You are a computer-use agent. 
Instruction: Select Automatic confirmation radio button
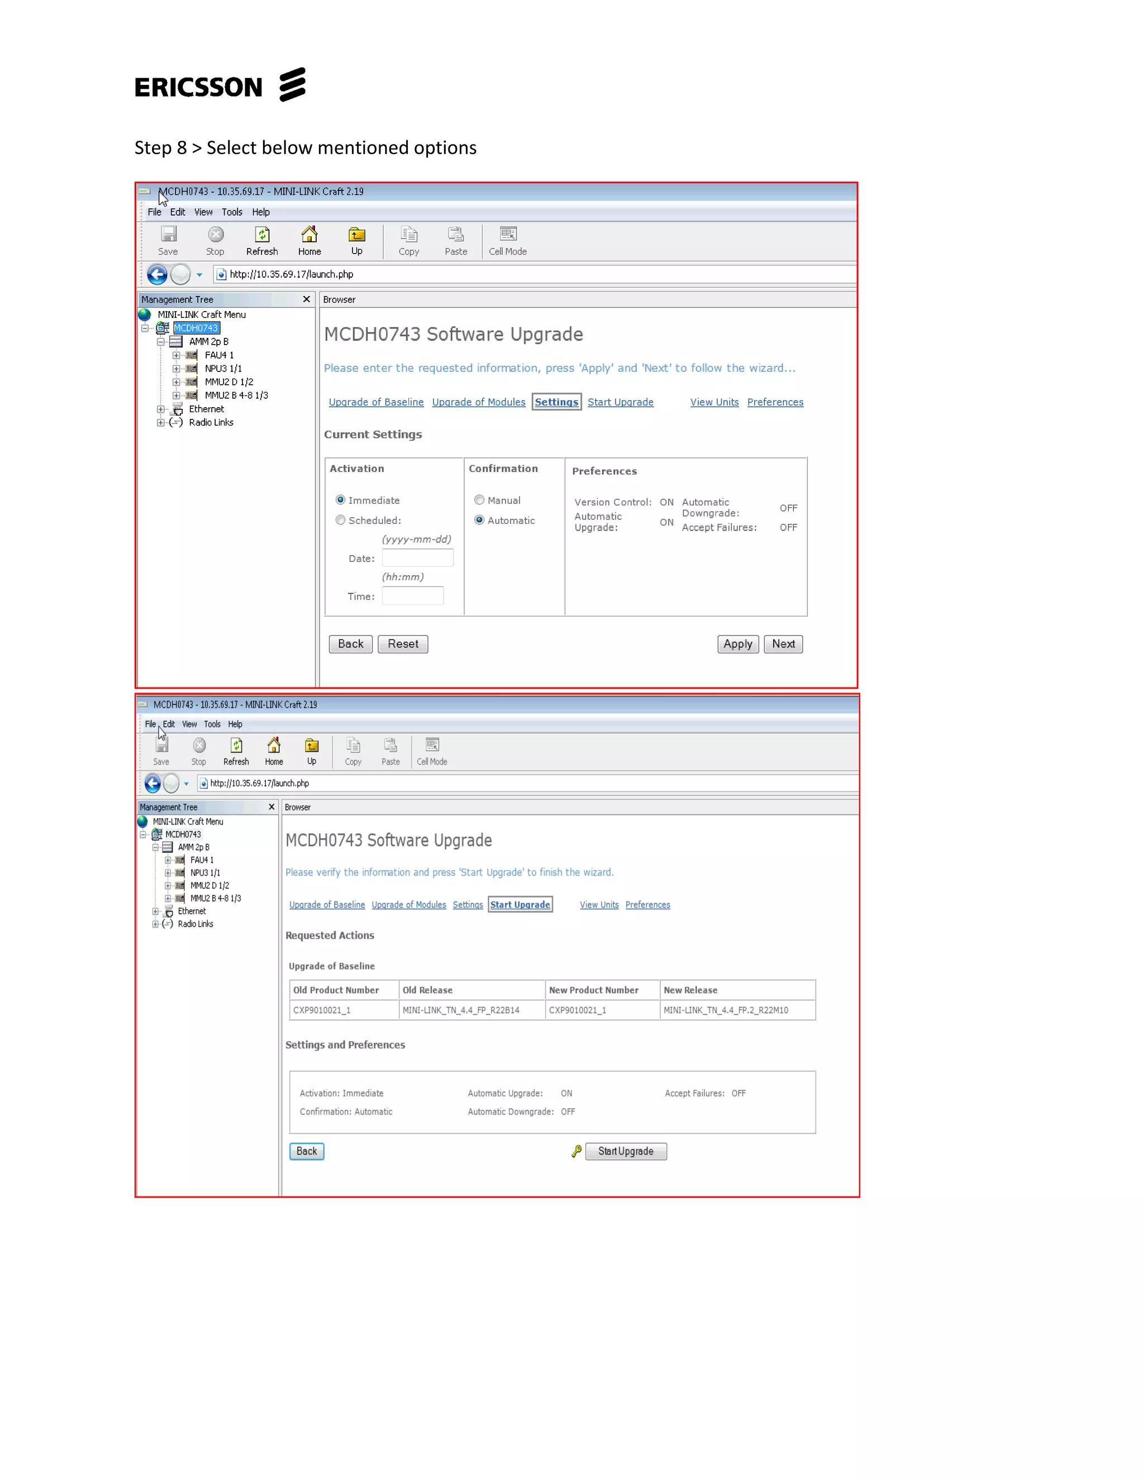tap(479, 521)
